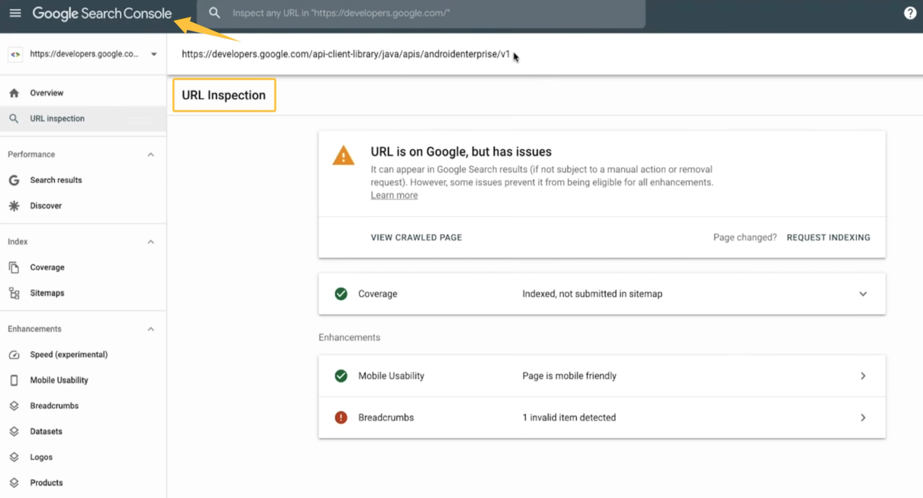Open Mobile Usability details arrow

(x=863, y=376)
